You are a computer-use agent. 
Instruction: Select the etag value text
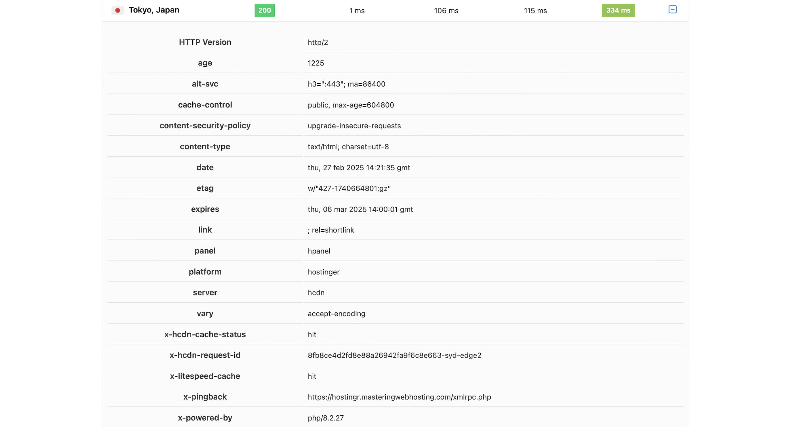(x=349, y=188)
